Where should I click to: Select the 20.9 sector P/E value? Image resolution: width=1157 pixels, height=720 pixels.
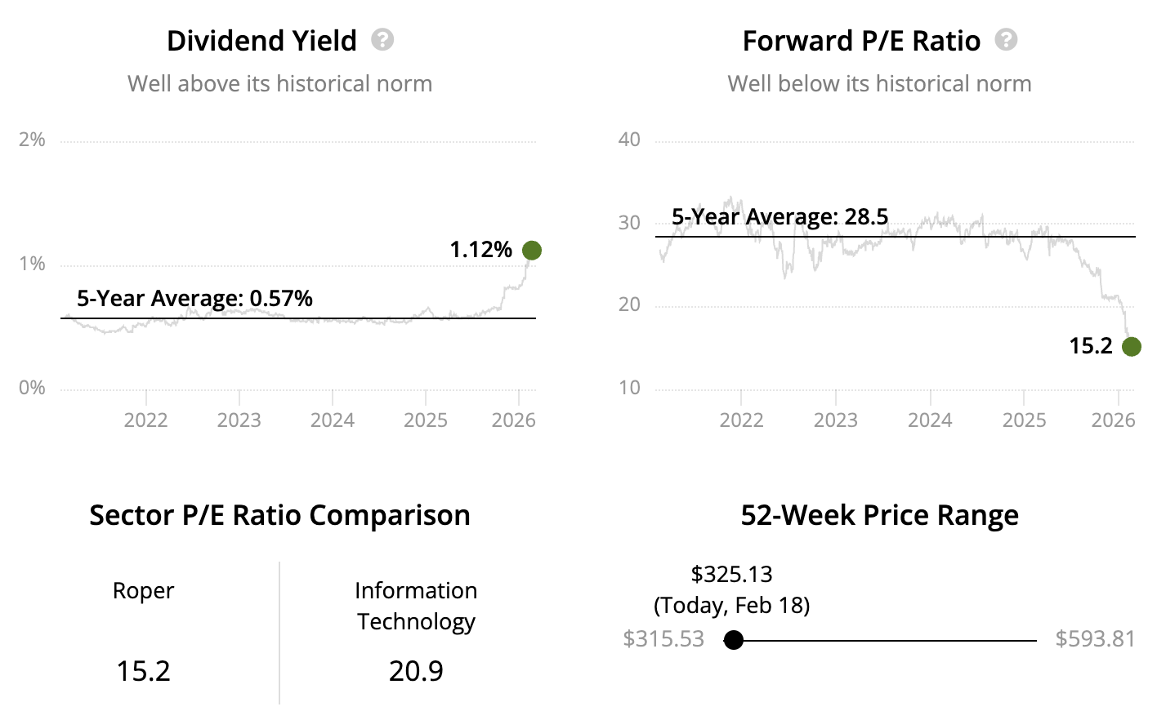coord(416,671)
